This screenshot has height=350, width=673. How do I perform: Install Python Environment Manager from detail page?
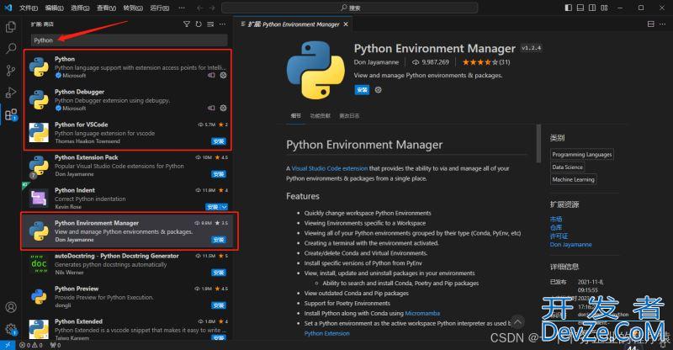362,90
